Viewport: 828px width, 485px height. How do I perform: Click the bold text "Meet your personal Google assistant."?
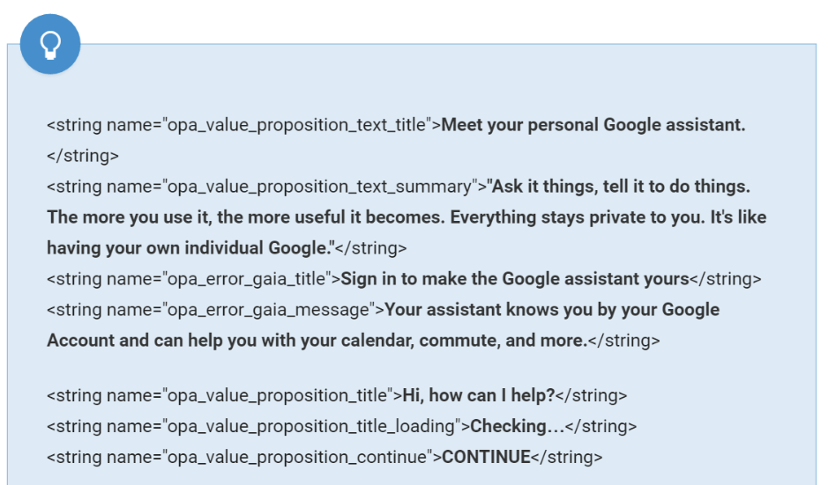point(593,125)
